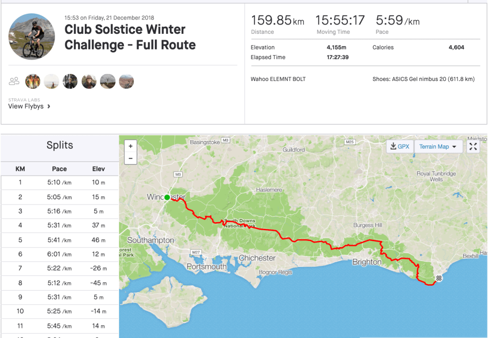Screen dimensions: 488x338
Task: Click the Elev column header
Action: (x=99, y=169)
